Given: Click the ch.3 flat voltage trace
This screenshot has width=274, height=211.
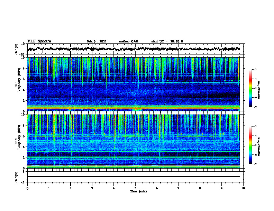Looking at the screenshot, I should (x=134, y=177).
